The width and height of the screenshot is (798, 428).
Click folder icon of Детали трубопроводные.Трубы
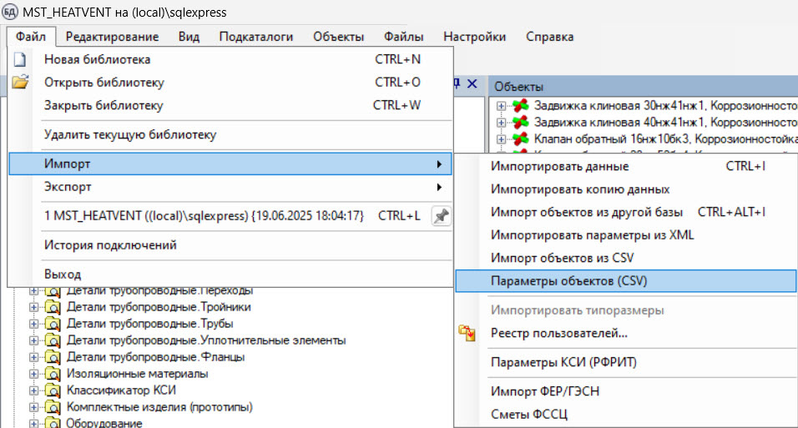(x=53, y=324)
